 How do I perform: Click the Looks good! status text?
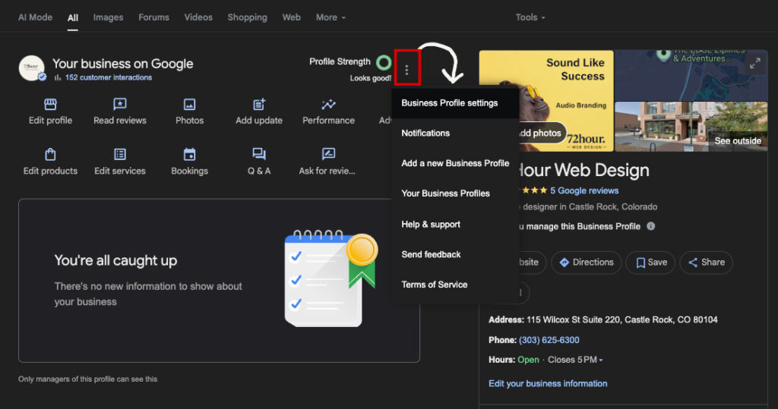(370, 78)
